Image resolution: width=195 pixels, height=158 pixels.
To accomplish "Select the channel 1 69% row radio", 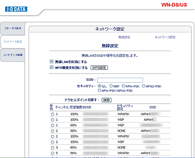I will 52,126.
